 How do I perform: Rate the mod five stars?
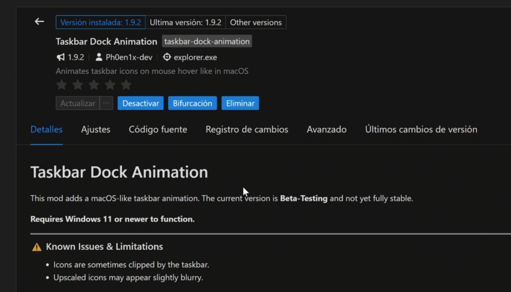pos(126,85)
